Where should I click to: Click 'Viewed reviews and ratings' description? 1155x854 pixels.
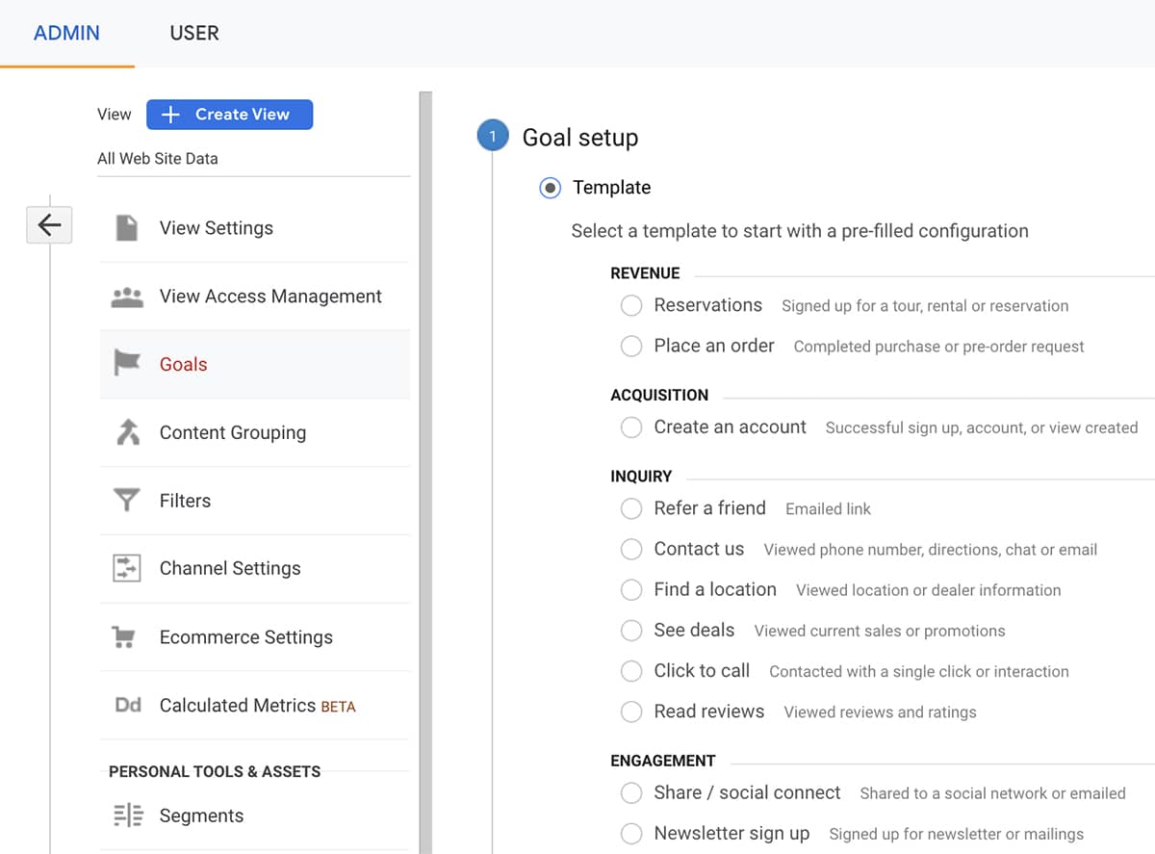click(880, 712)
